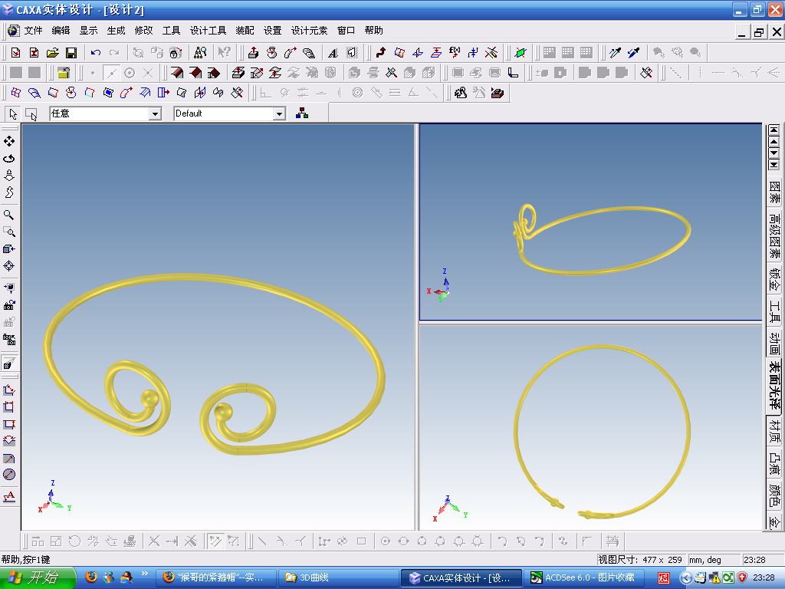Click the pan move arrows tool

(9, 142)
